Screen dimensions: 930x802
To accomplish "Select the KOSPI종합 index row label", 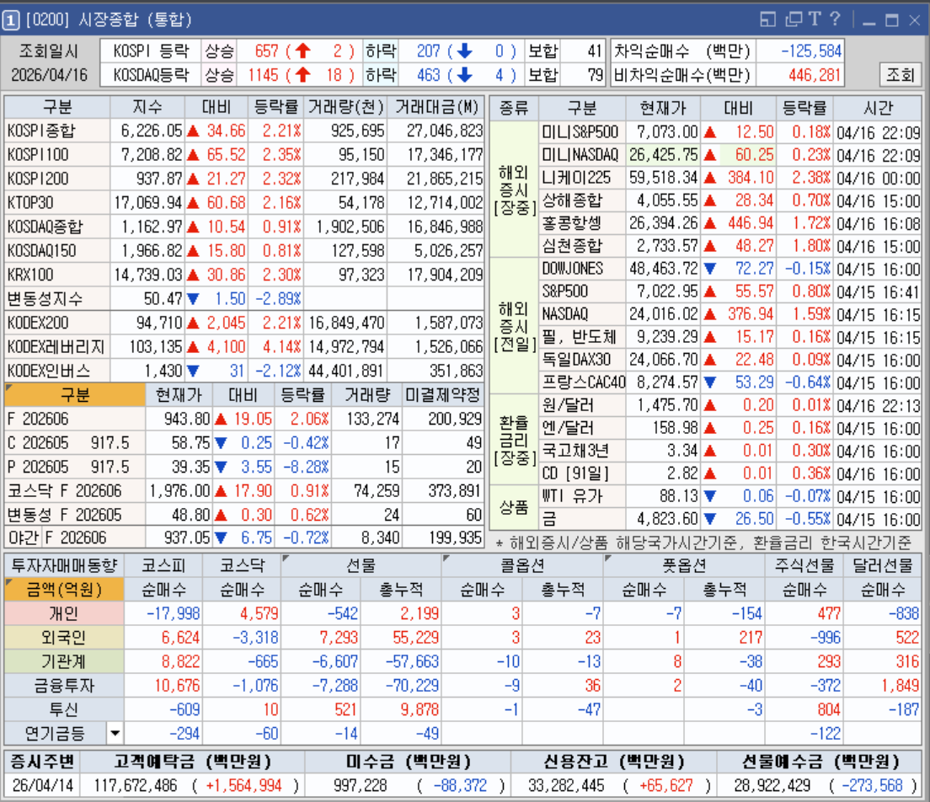I will [x=57, y=131].
